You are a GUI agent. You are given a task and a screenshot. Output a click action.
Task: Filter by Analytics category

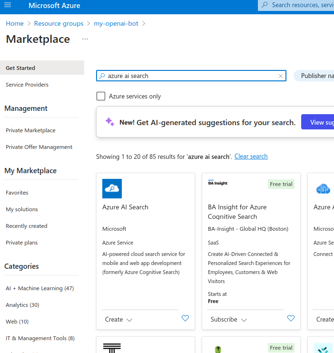point(22,305)
